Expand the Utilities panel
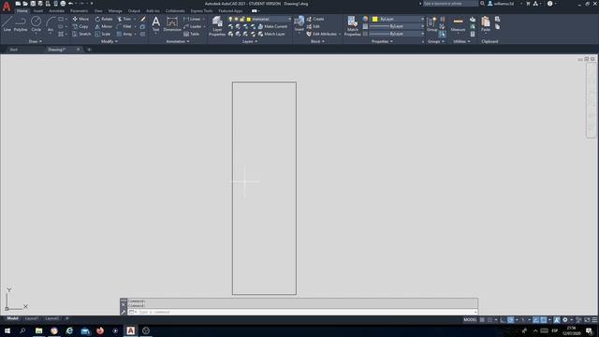 click(x=461, y=41)
